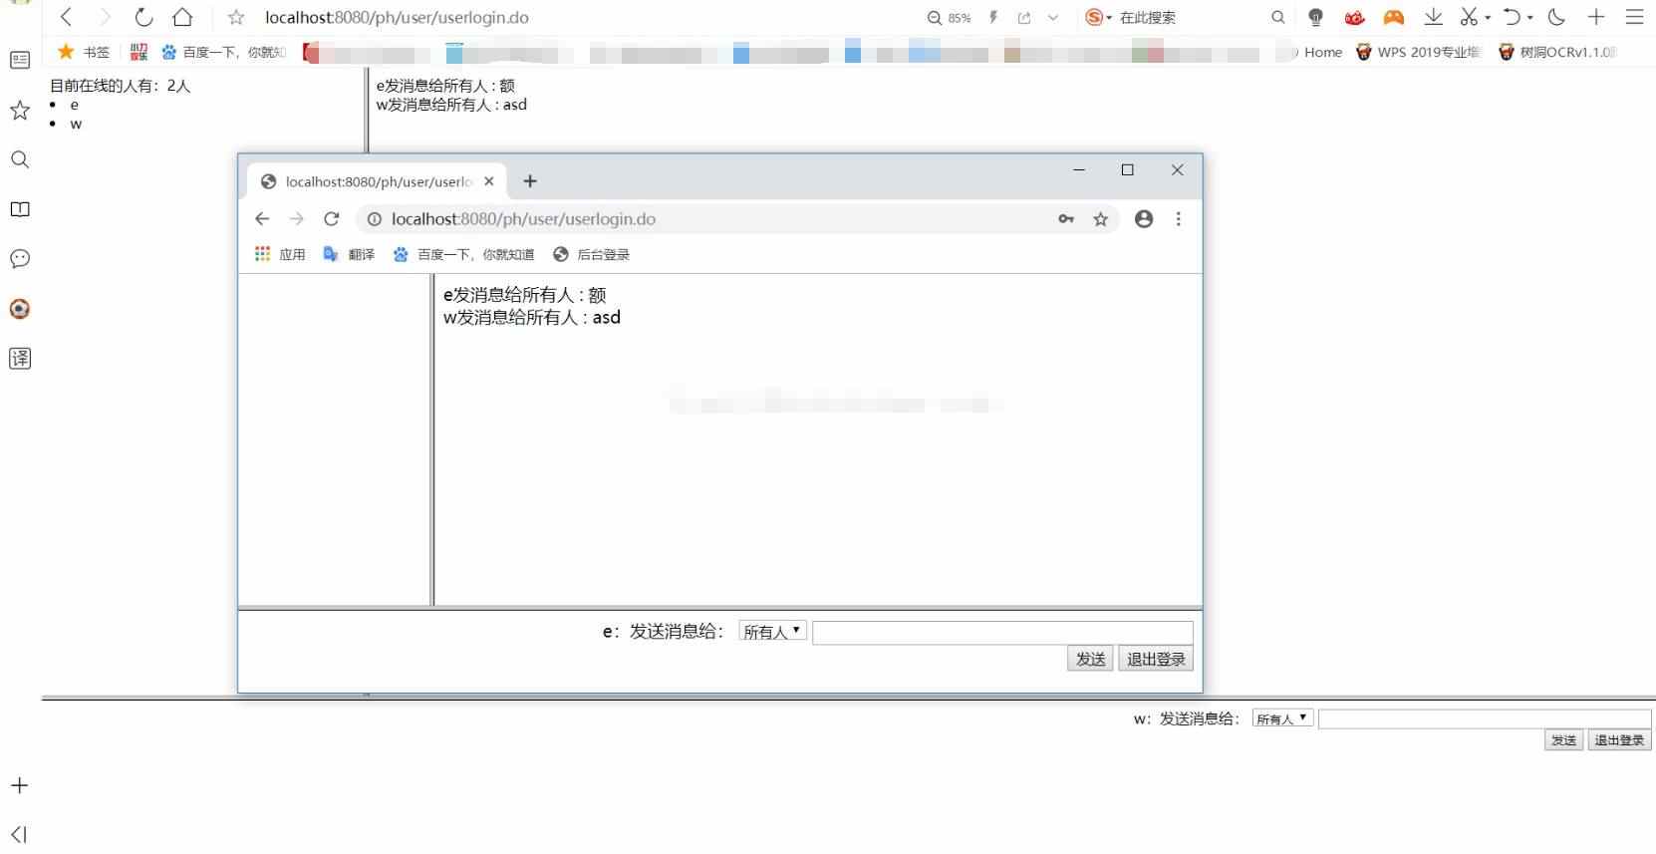Collapse the sidebar with arrow icon
Screen dimensions: 1656x854
20,834
